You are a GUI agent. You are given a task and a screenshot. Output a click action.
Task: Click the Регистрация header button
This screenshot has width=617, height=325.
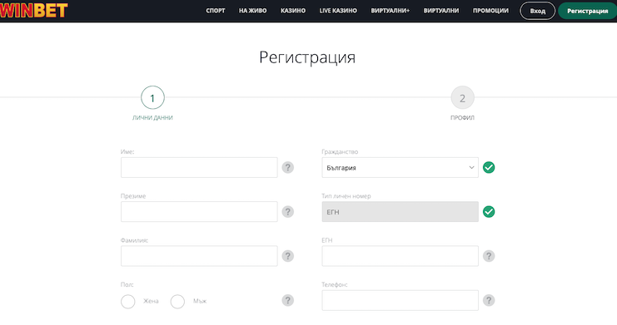588,11
